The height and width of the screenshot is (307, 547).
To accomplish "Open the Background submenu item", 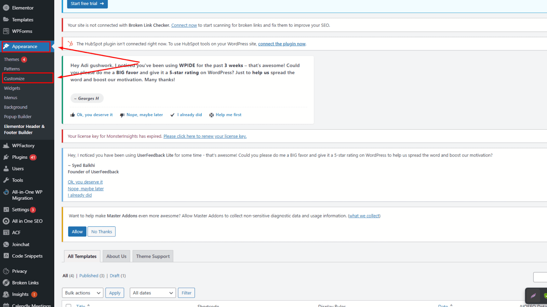I will pos(16,107).
